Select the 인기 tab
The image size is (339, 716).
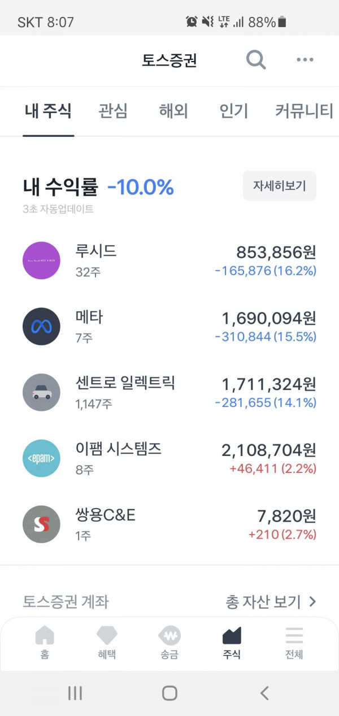click(x=234, y=111)
